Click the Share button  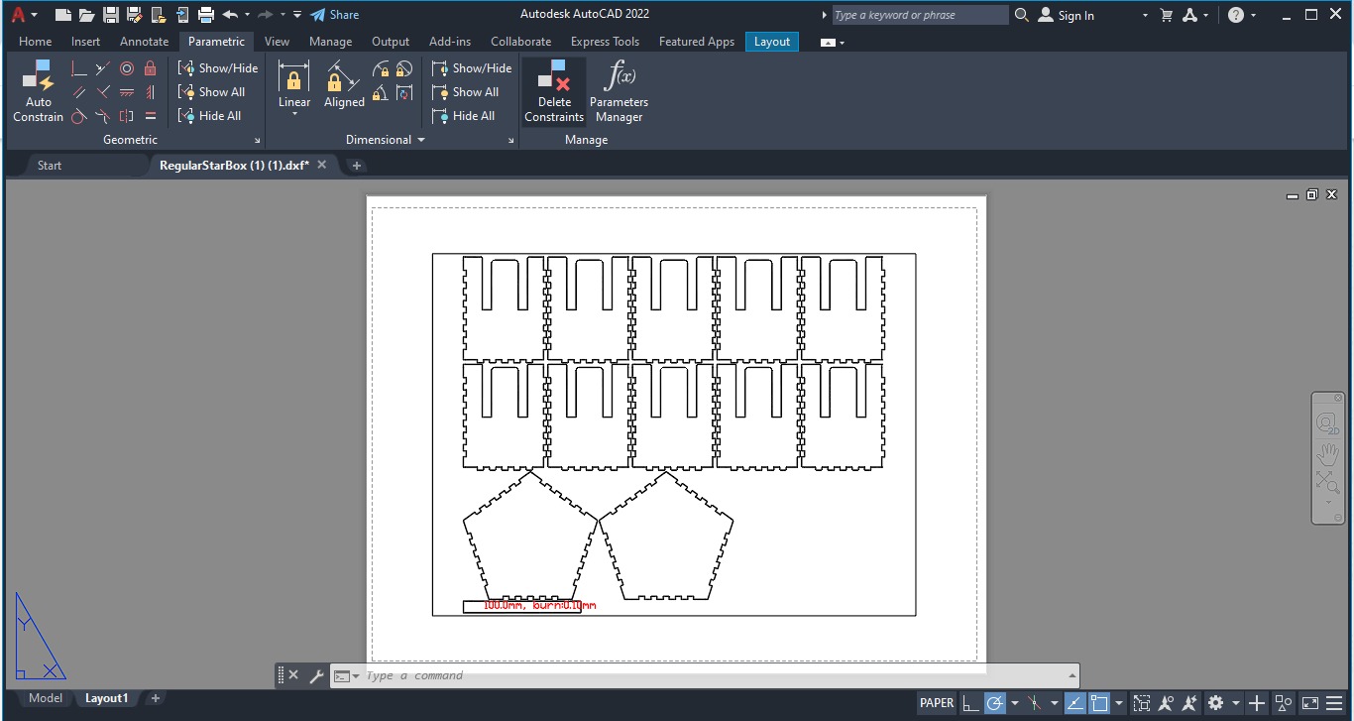pos(335,15)
